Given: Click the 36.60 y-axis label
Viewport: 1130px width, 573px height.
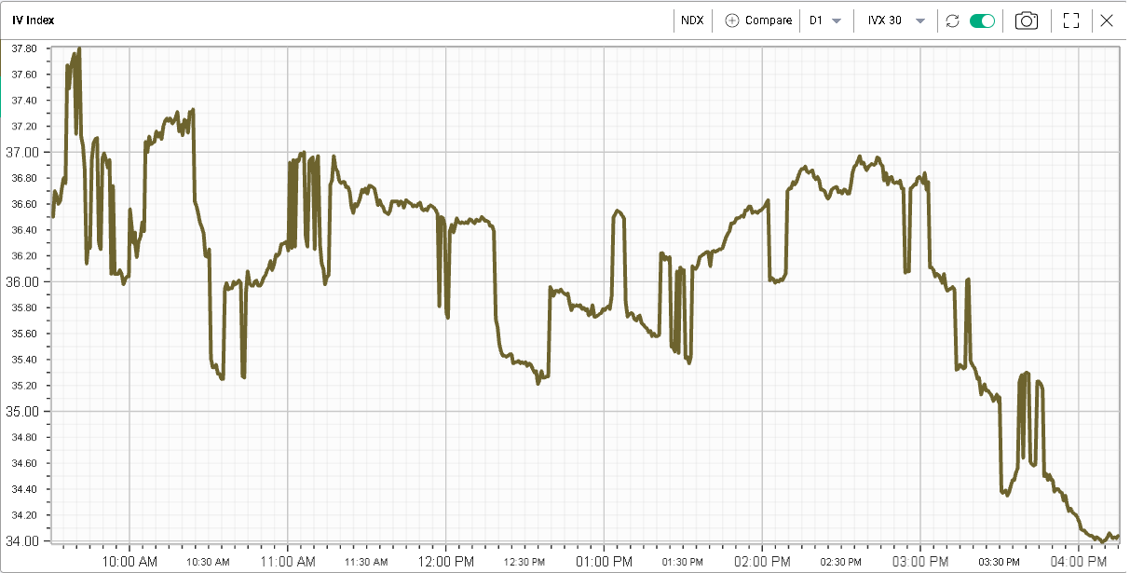Looking at the screenshot, I should (24, 204).
